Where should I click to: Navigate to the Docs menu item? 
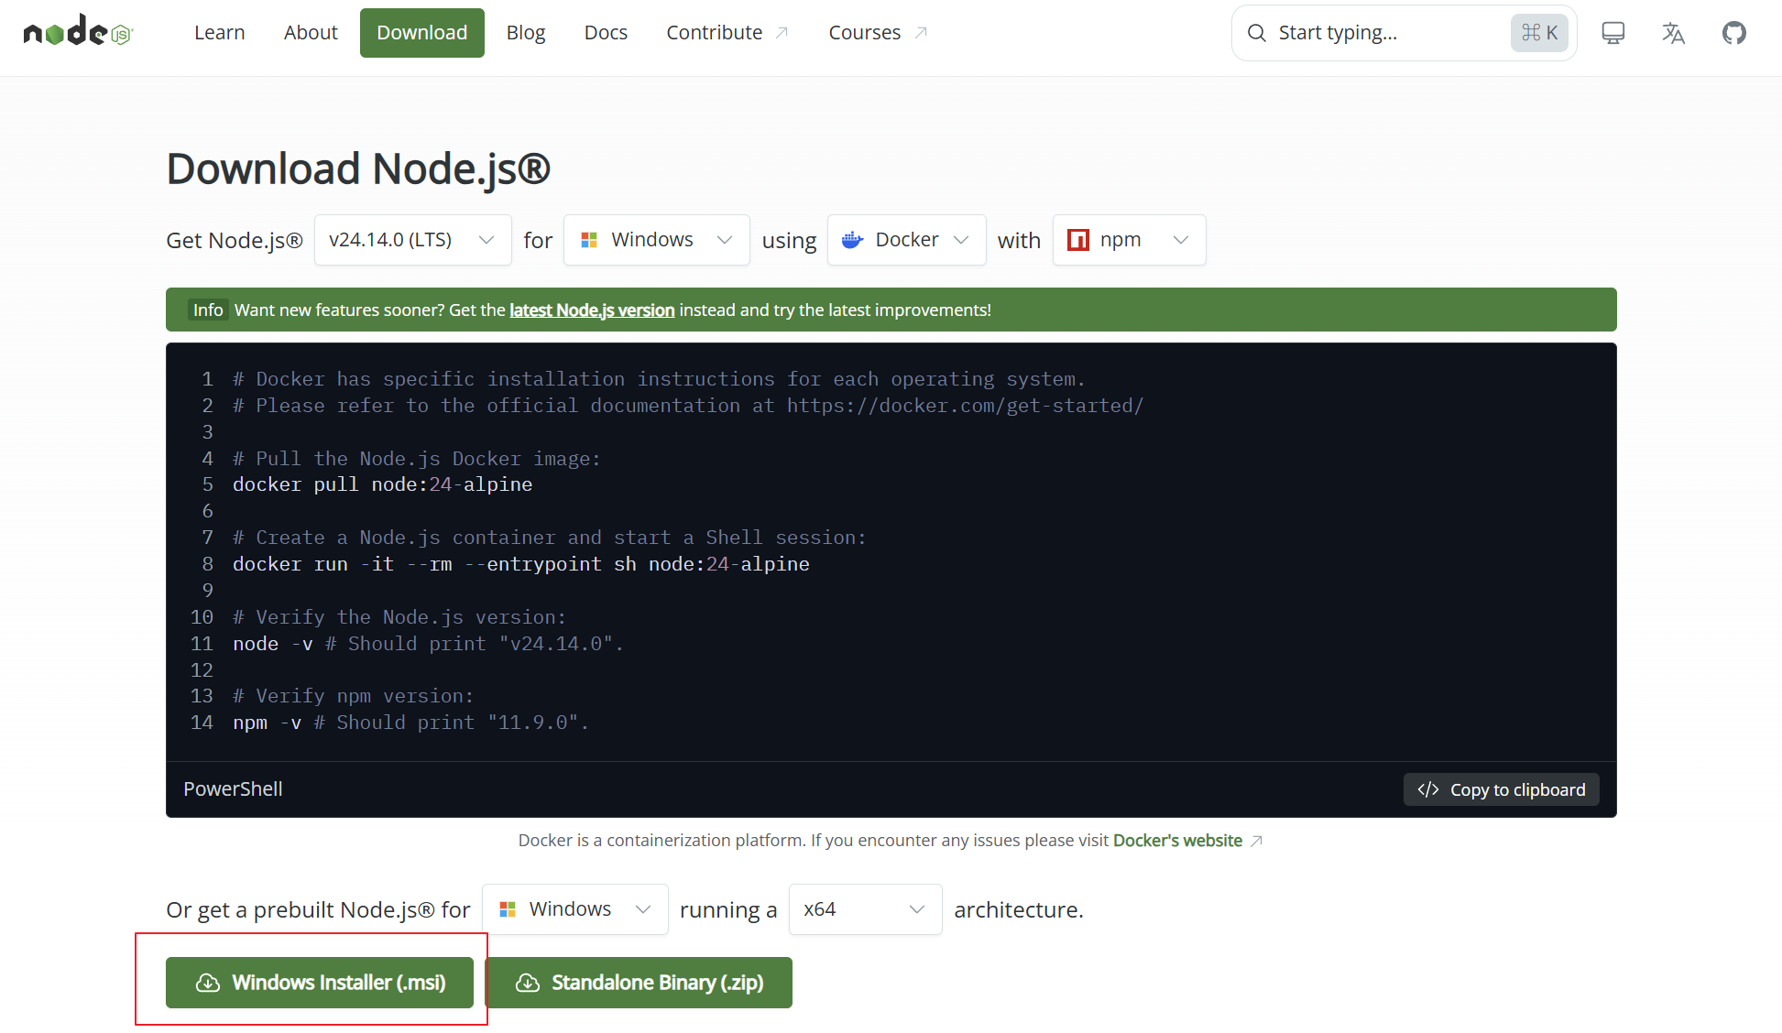click(606, 32)
